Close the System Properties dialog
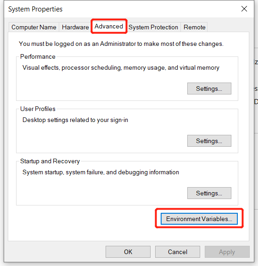This screenshot has width=258, height=266. click(x=244, y=9)
